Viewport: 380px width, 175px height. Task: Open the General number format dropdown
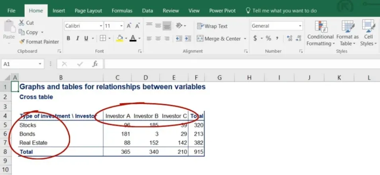tap(300, 26)
